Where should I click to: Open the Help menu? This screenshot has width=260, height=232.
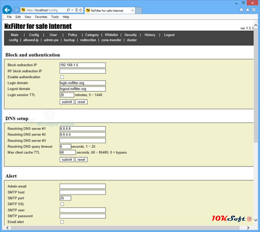tap(66, 17)
